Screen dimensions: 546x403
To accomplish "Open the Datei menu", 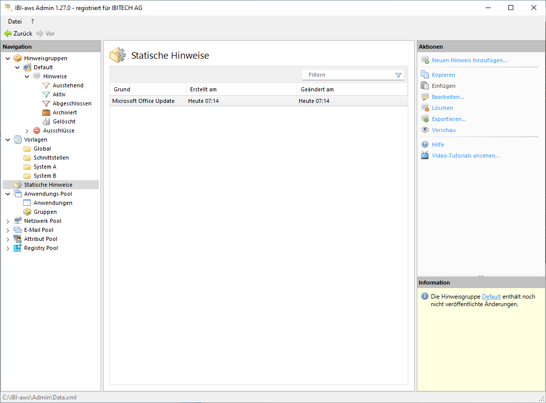I will (15, 22).
